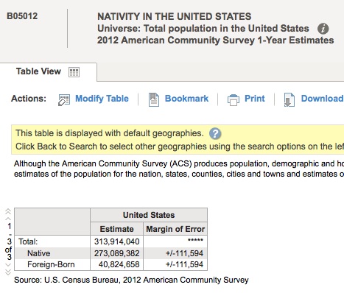Image resolution: width=344 pixels, height=293 pixels.
Task: Click the Source: U.S. Census Bureau line
Action: click(x=131, y=280)
